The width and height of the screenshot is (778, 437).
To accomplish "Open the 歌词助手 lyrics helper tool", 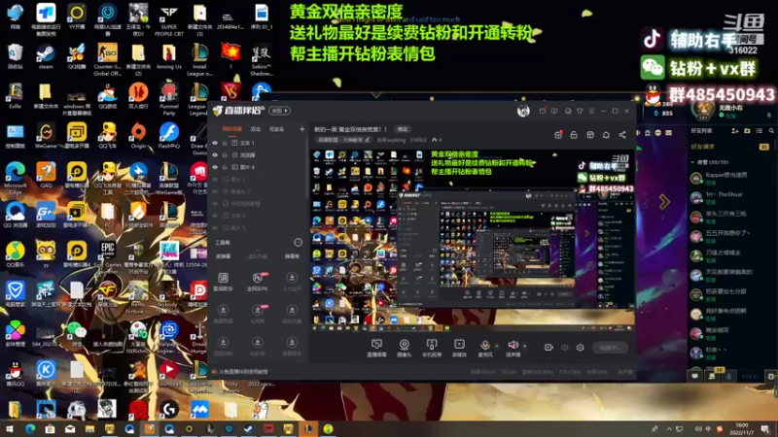I will point(224,281).
